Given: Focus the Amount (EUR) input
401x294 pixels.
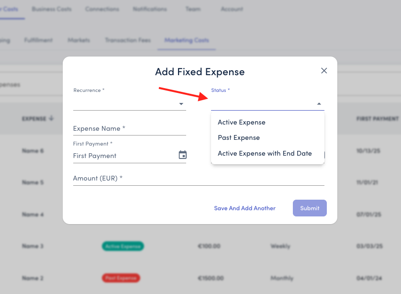Looking at the screenshot, I should click(x=199, y=179).
